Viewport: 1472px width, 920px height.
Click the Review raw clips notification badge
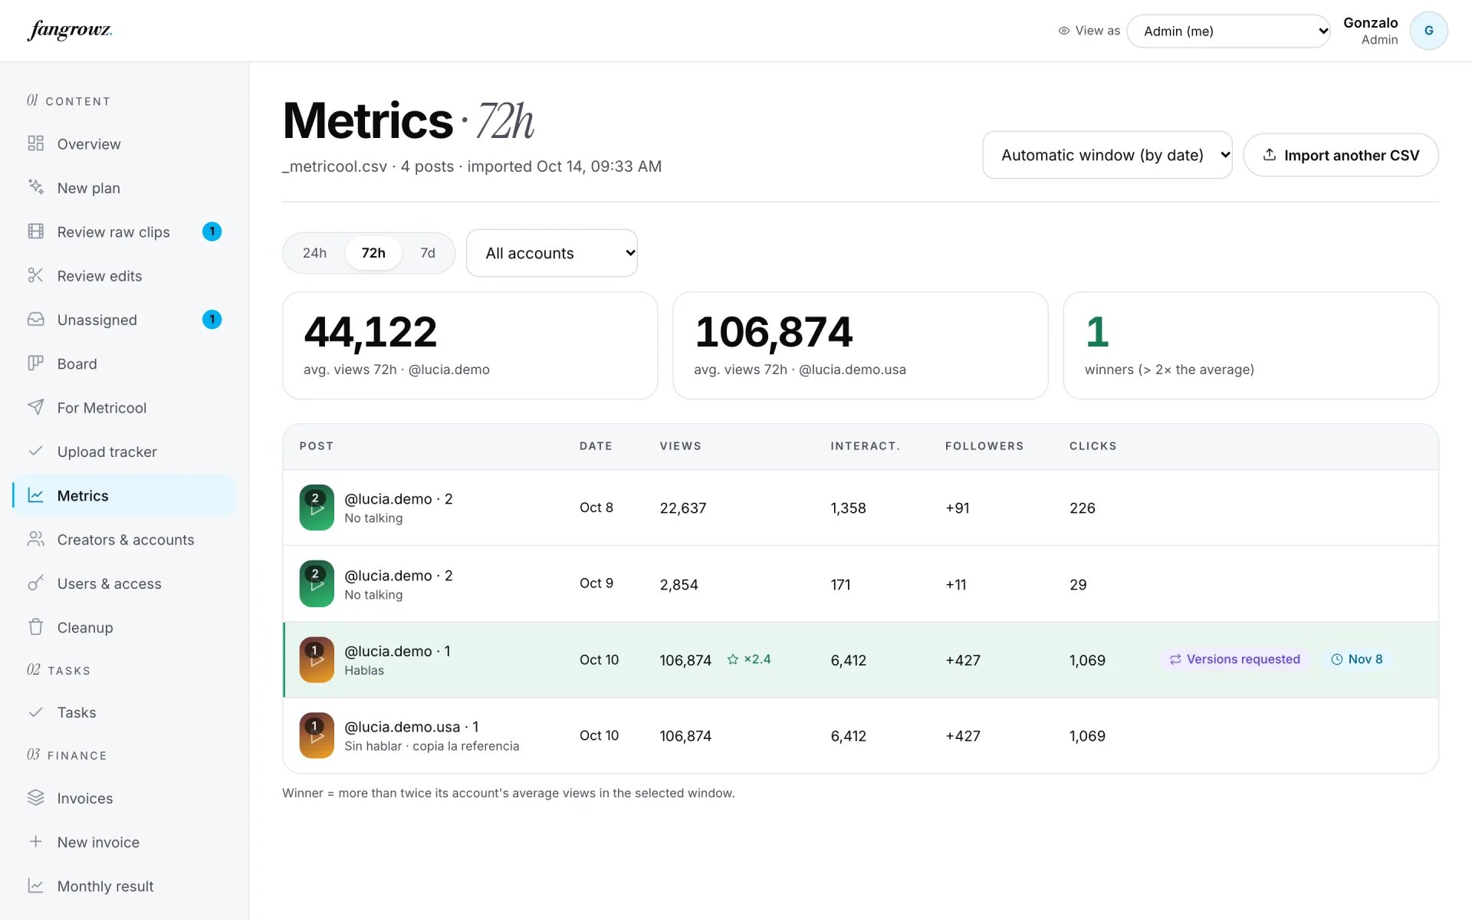(x=212, y=232)
